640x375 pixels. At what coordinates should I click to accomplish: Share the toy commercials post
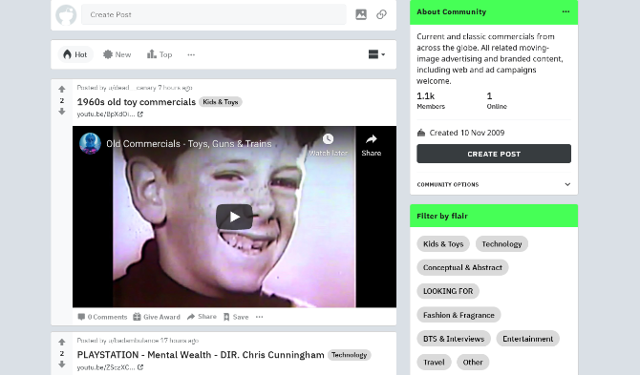202,317
